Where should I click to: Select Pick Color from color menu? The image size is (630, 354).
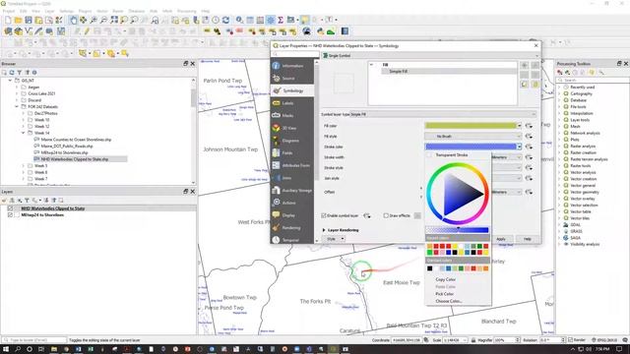[x=444, y=294]
